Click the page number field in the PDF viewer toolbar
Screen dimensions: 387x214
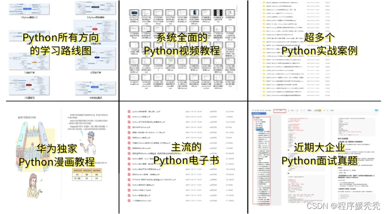pyautogui.click(x=280, y=111)
